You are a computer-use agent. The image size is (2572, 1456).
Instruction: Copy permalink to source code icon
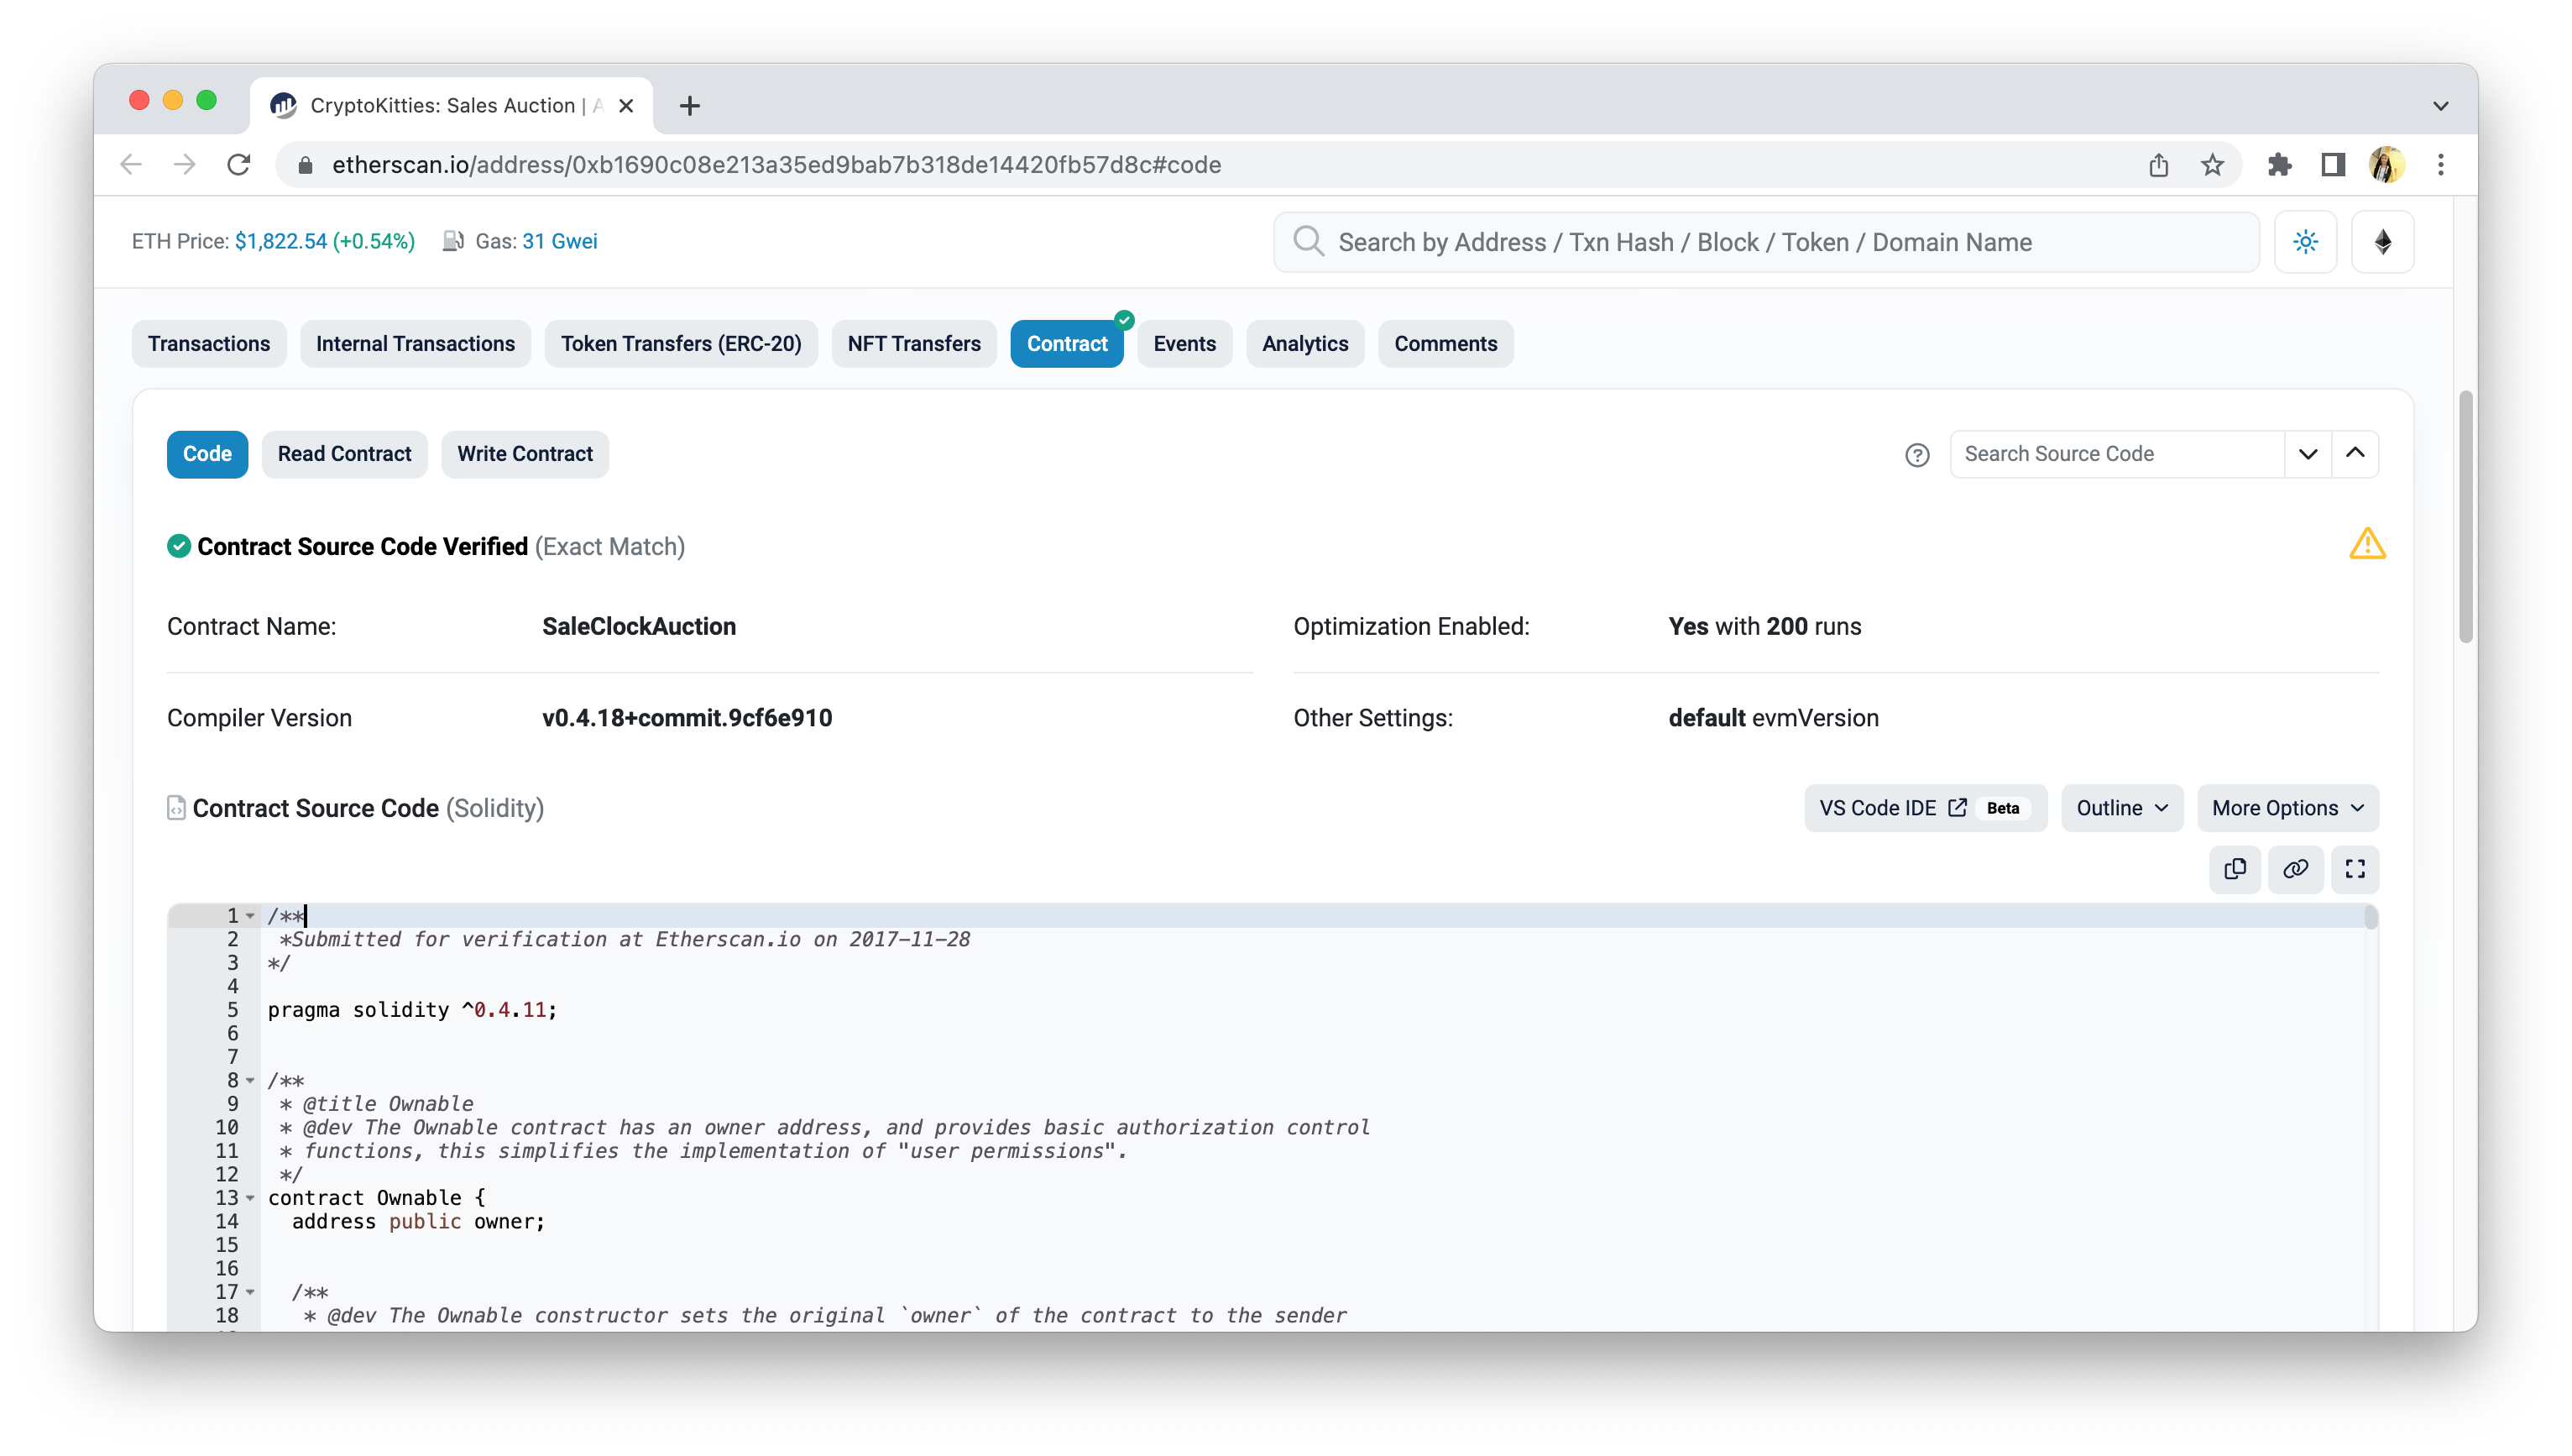[2295, 869]
